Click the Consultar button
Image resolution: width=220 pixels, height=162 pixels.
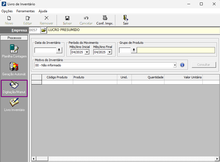(x=204, y=65)
